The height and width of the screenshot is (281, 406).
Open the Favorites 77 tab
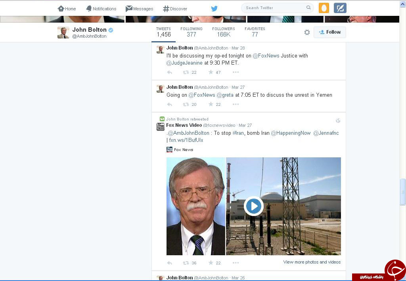pos(255,32)
